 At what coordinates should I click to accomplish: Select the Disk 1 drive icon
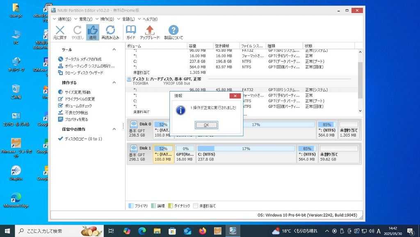coord(134,148)
